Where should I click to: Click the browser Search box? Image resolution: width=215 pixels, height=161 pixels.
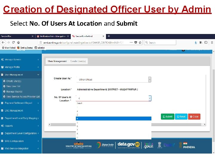(160, 43)
